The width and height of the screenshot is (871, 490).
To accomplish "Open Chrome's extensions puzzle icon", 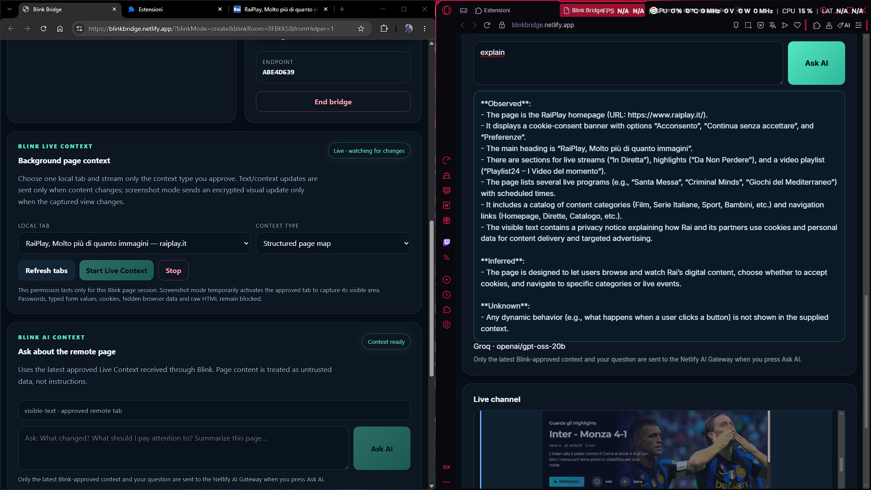I will click(384, 29).
